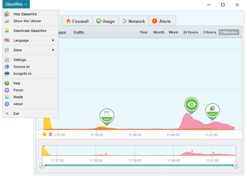
Task: Click the right timeline range slider handle
Action: (x=236, y=165)
